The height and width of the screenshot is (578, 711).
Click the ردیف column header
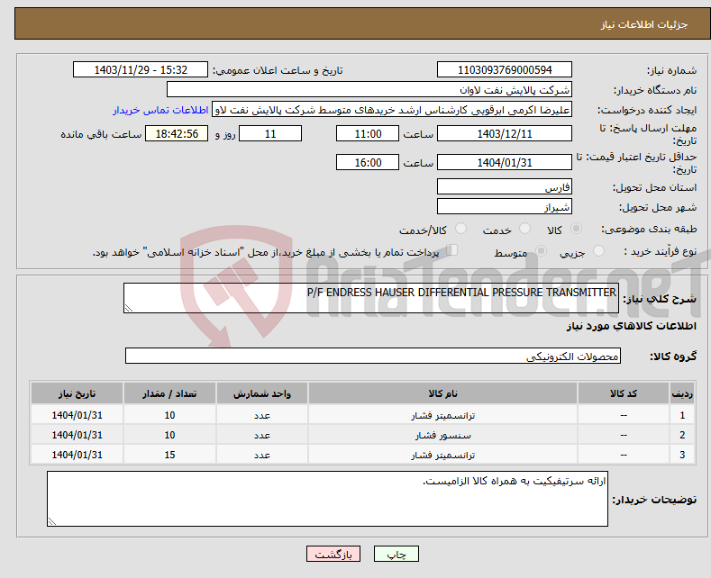pyautogui.click(x=682, y=393)
